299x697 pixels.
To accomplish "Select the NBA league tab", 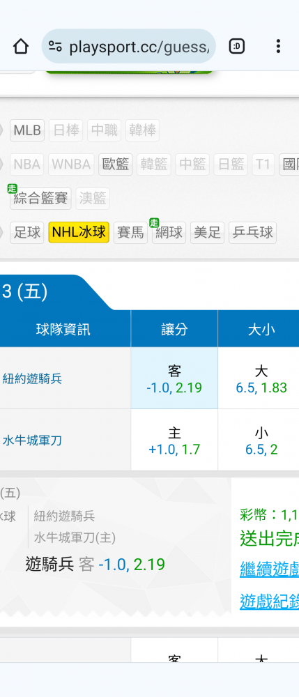I will (27, 164).
